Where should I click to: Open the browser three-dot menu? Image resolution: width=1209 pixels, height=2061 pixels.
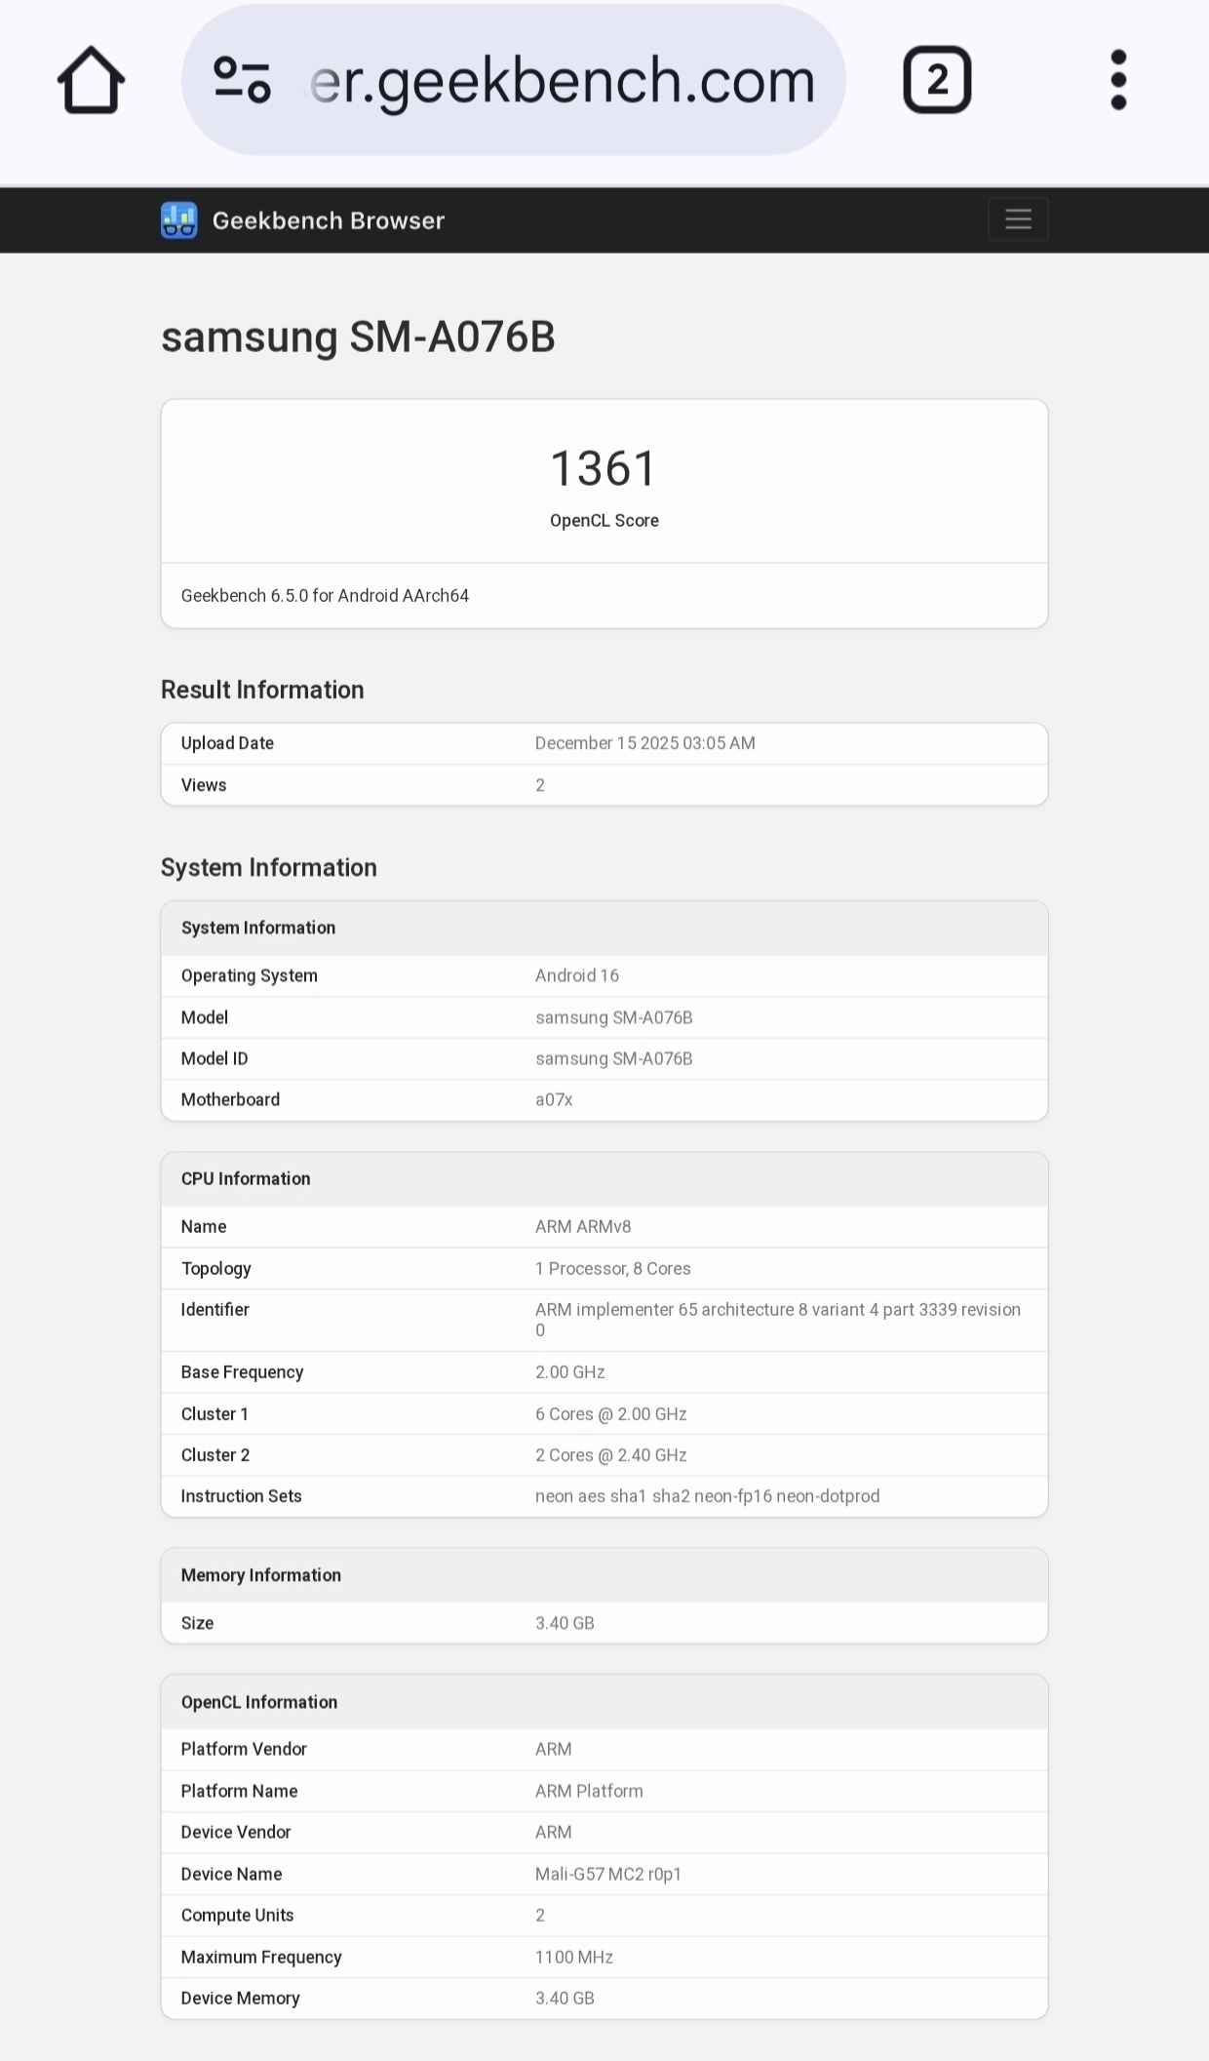[x=1118, y=80]
